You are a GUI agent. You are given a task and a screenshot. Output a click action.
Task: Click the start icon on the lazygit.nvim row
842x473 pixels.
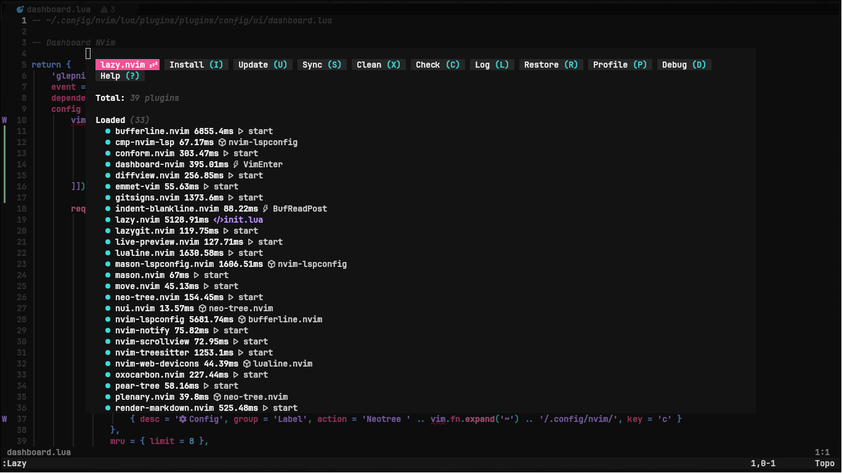tap(226, 231)
